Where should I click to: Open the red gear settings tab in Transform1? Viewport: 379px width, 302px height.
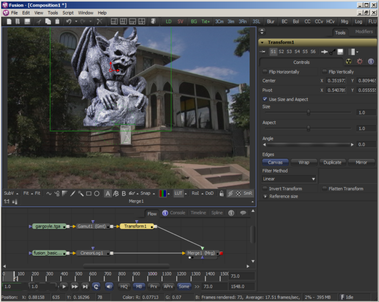360,61
